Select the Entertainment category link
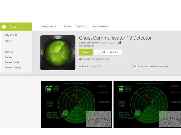Image resolution: width=181 pixels, height=135 pixels. [86, 46]
